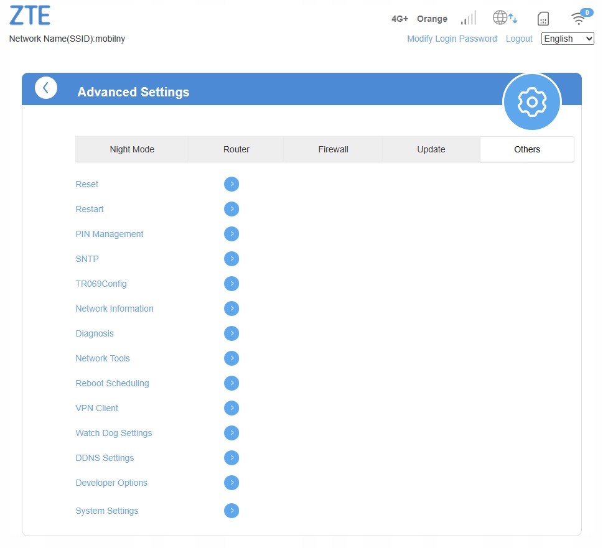The width and height of the screenshot is (603, 548).
Task: Open the arrow beside PIN Management
Action: pyautogui.click(x=231, y=234)
